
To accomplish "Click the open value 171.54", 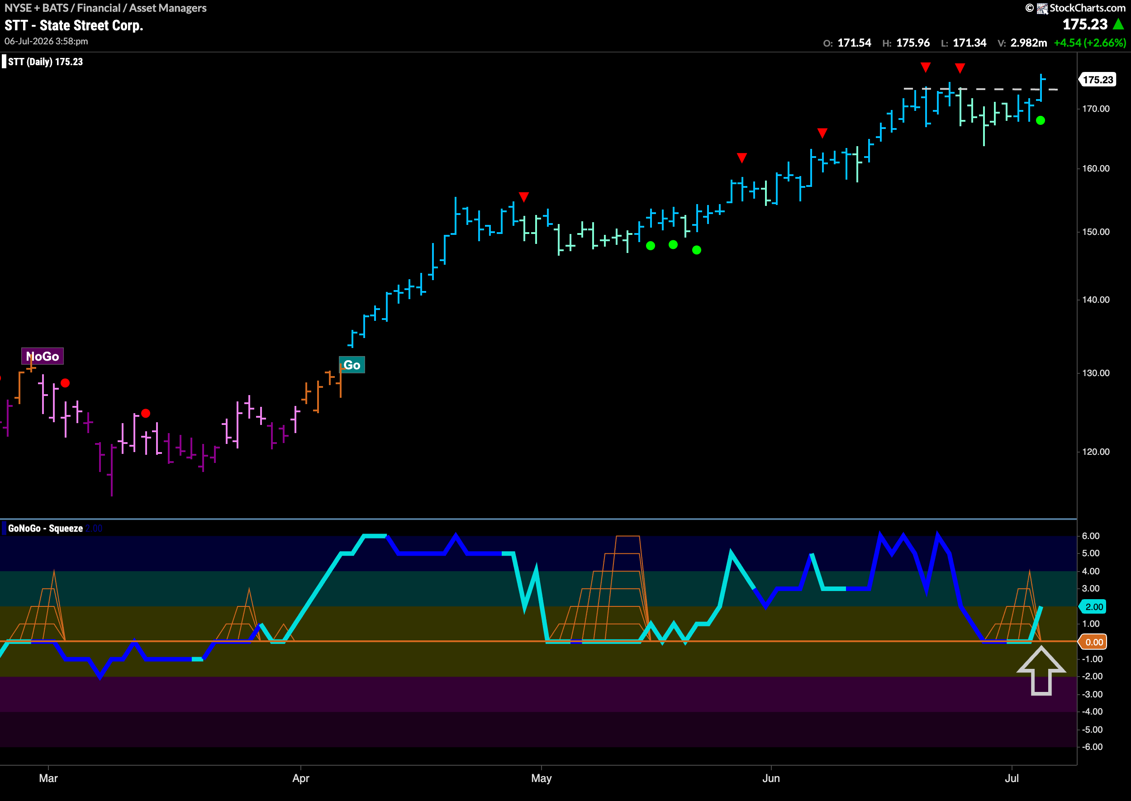I will point(855,43).
